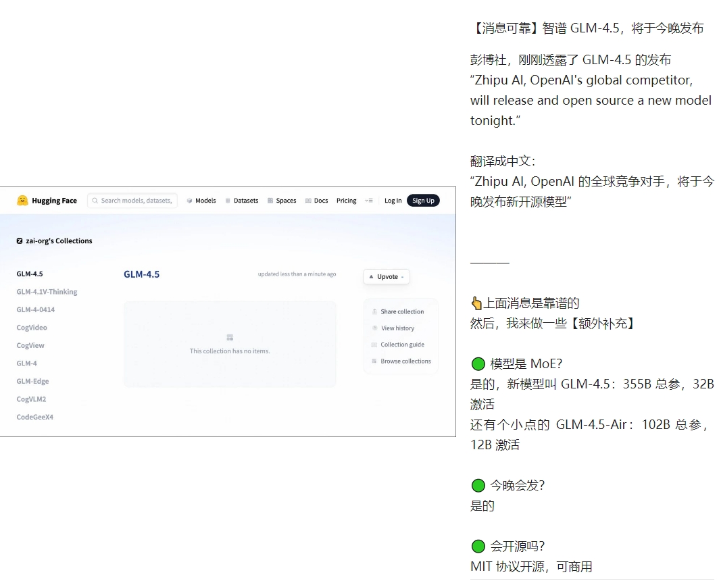719x583 pixels.
Task: Click the text '翻译成中文:'
Action: tap(503, 161)
